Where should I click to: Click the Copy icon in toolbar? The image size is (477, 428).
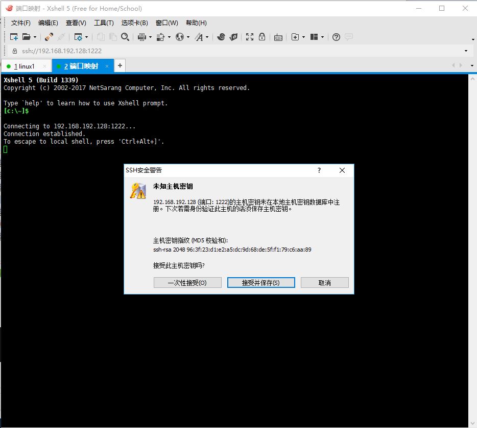pos(101,37)
